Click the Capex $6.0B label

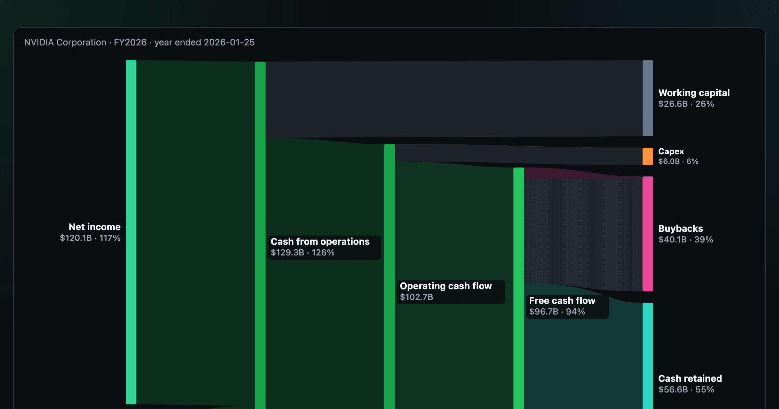point(678,156)
